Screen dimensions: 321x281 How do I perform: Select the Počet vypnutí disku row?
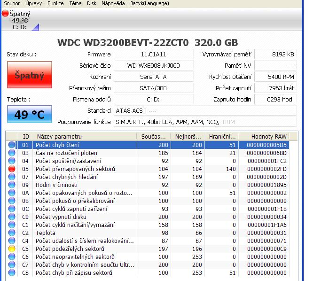(148, 217)
